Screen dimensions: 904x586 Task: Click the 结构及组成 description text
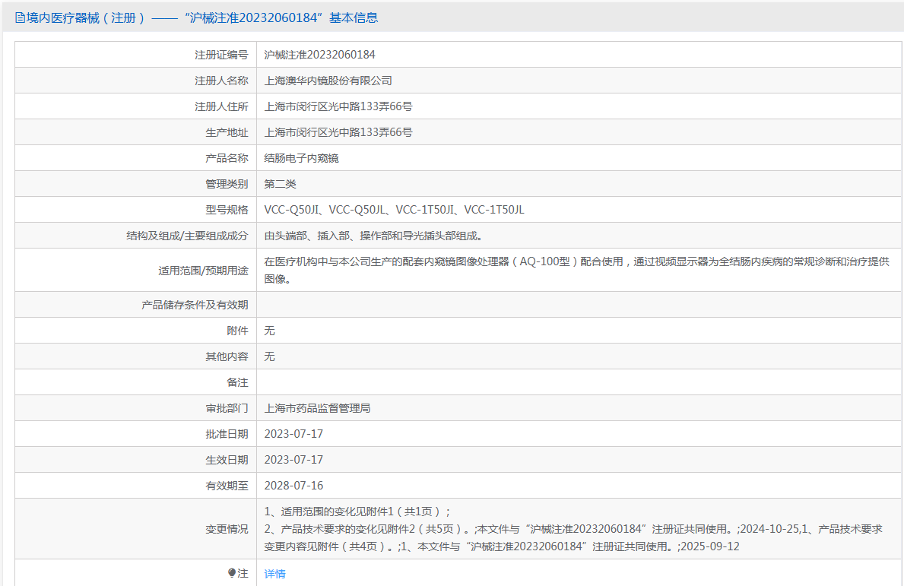[373, 236]
